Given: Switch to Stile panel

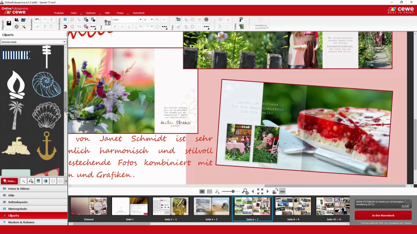Looking at the screenshot, I should coord(34,195).
